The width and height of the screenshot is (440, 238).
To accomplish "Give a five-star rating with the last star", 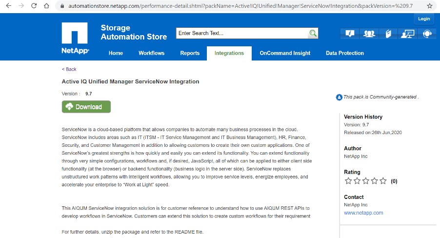I will [x=383, y=181].
